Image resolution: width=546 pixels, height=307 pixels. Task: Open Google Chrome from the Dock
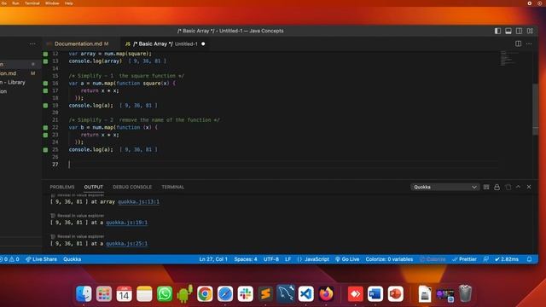tap(205, 294)
